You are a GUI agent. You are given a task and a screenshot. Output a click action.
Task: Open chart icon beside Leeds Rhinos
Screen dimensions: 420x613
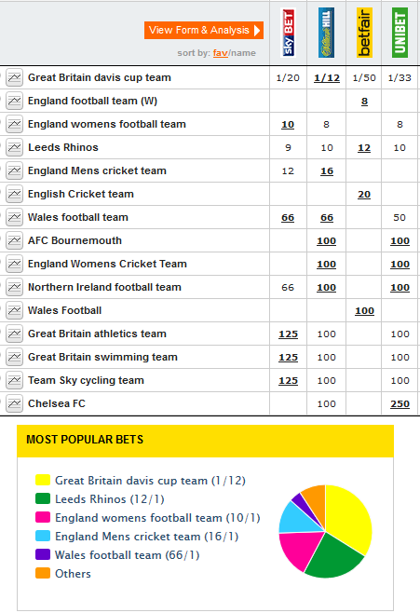click(15, 147)
